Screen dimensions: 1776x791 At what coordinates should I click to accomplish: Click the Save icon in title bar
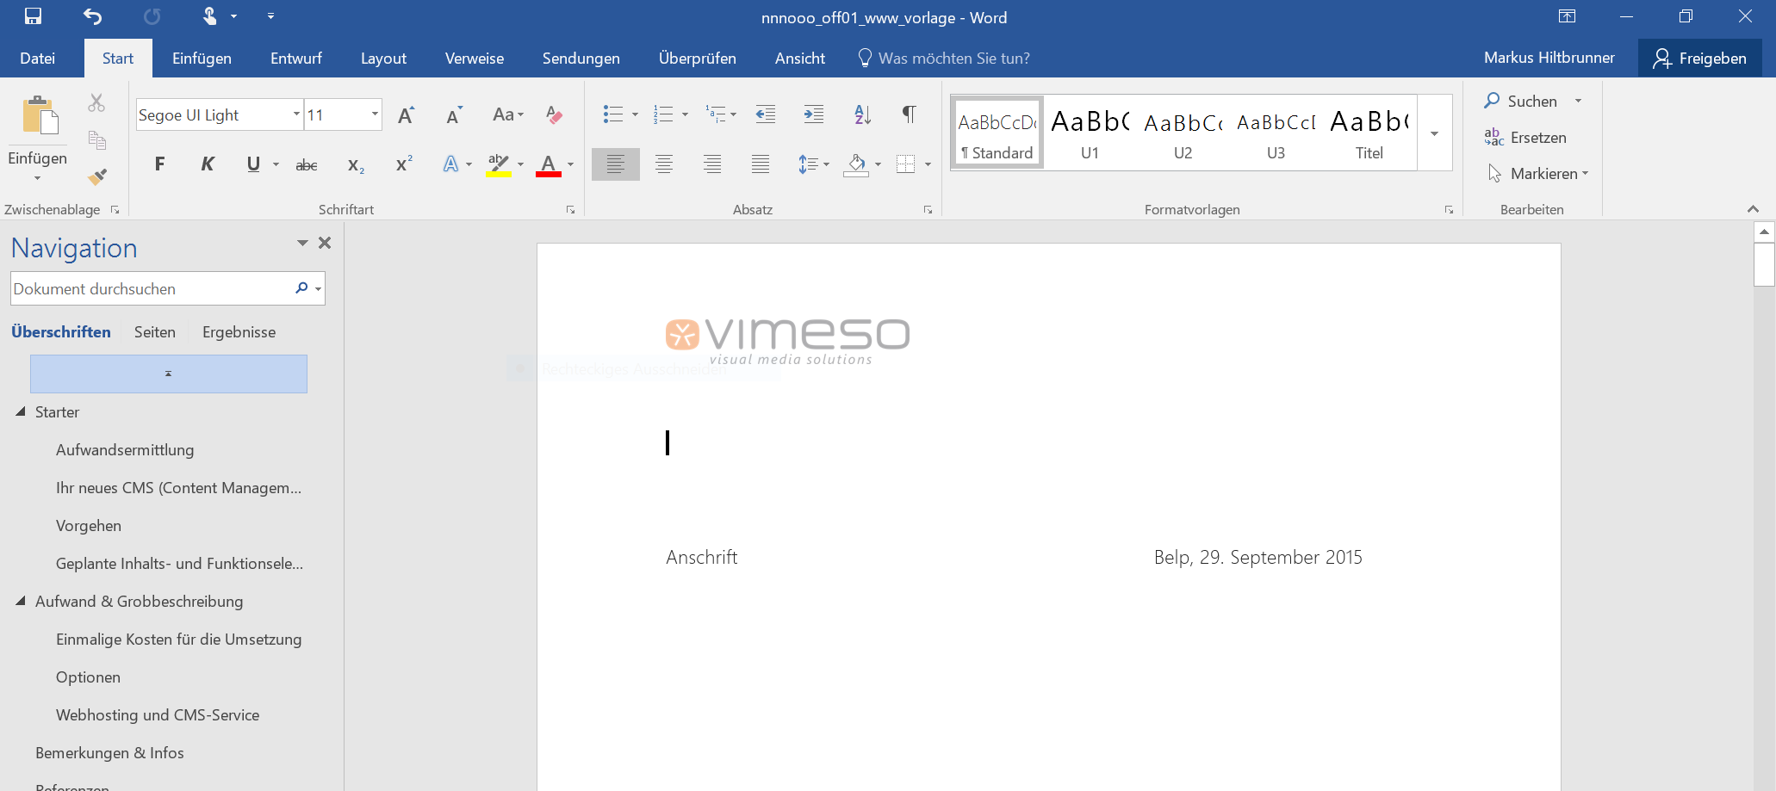click(x=33, y=16)
